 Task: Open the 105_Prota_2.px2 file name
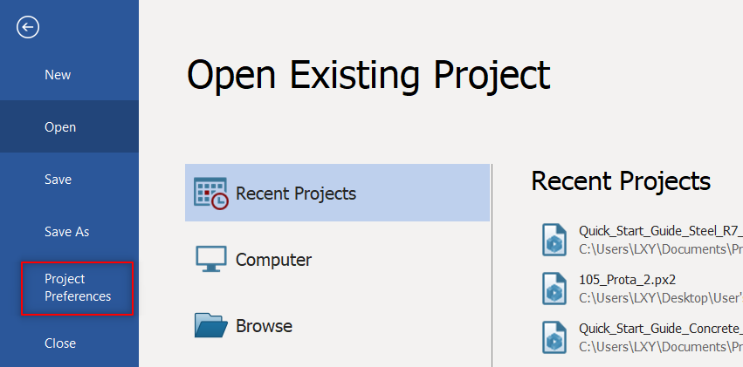(627, 280)
